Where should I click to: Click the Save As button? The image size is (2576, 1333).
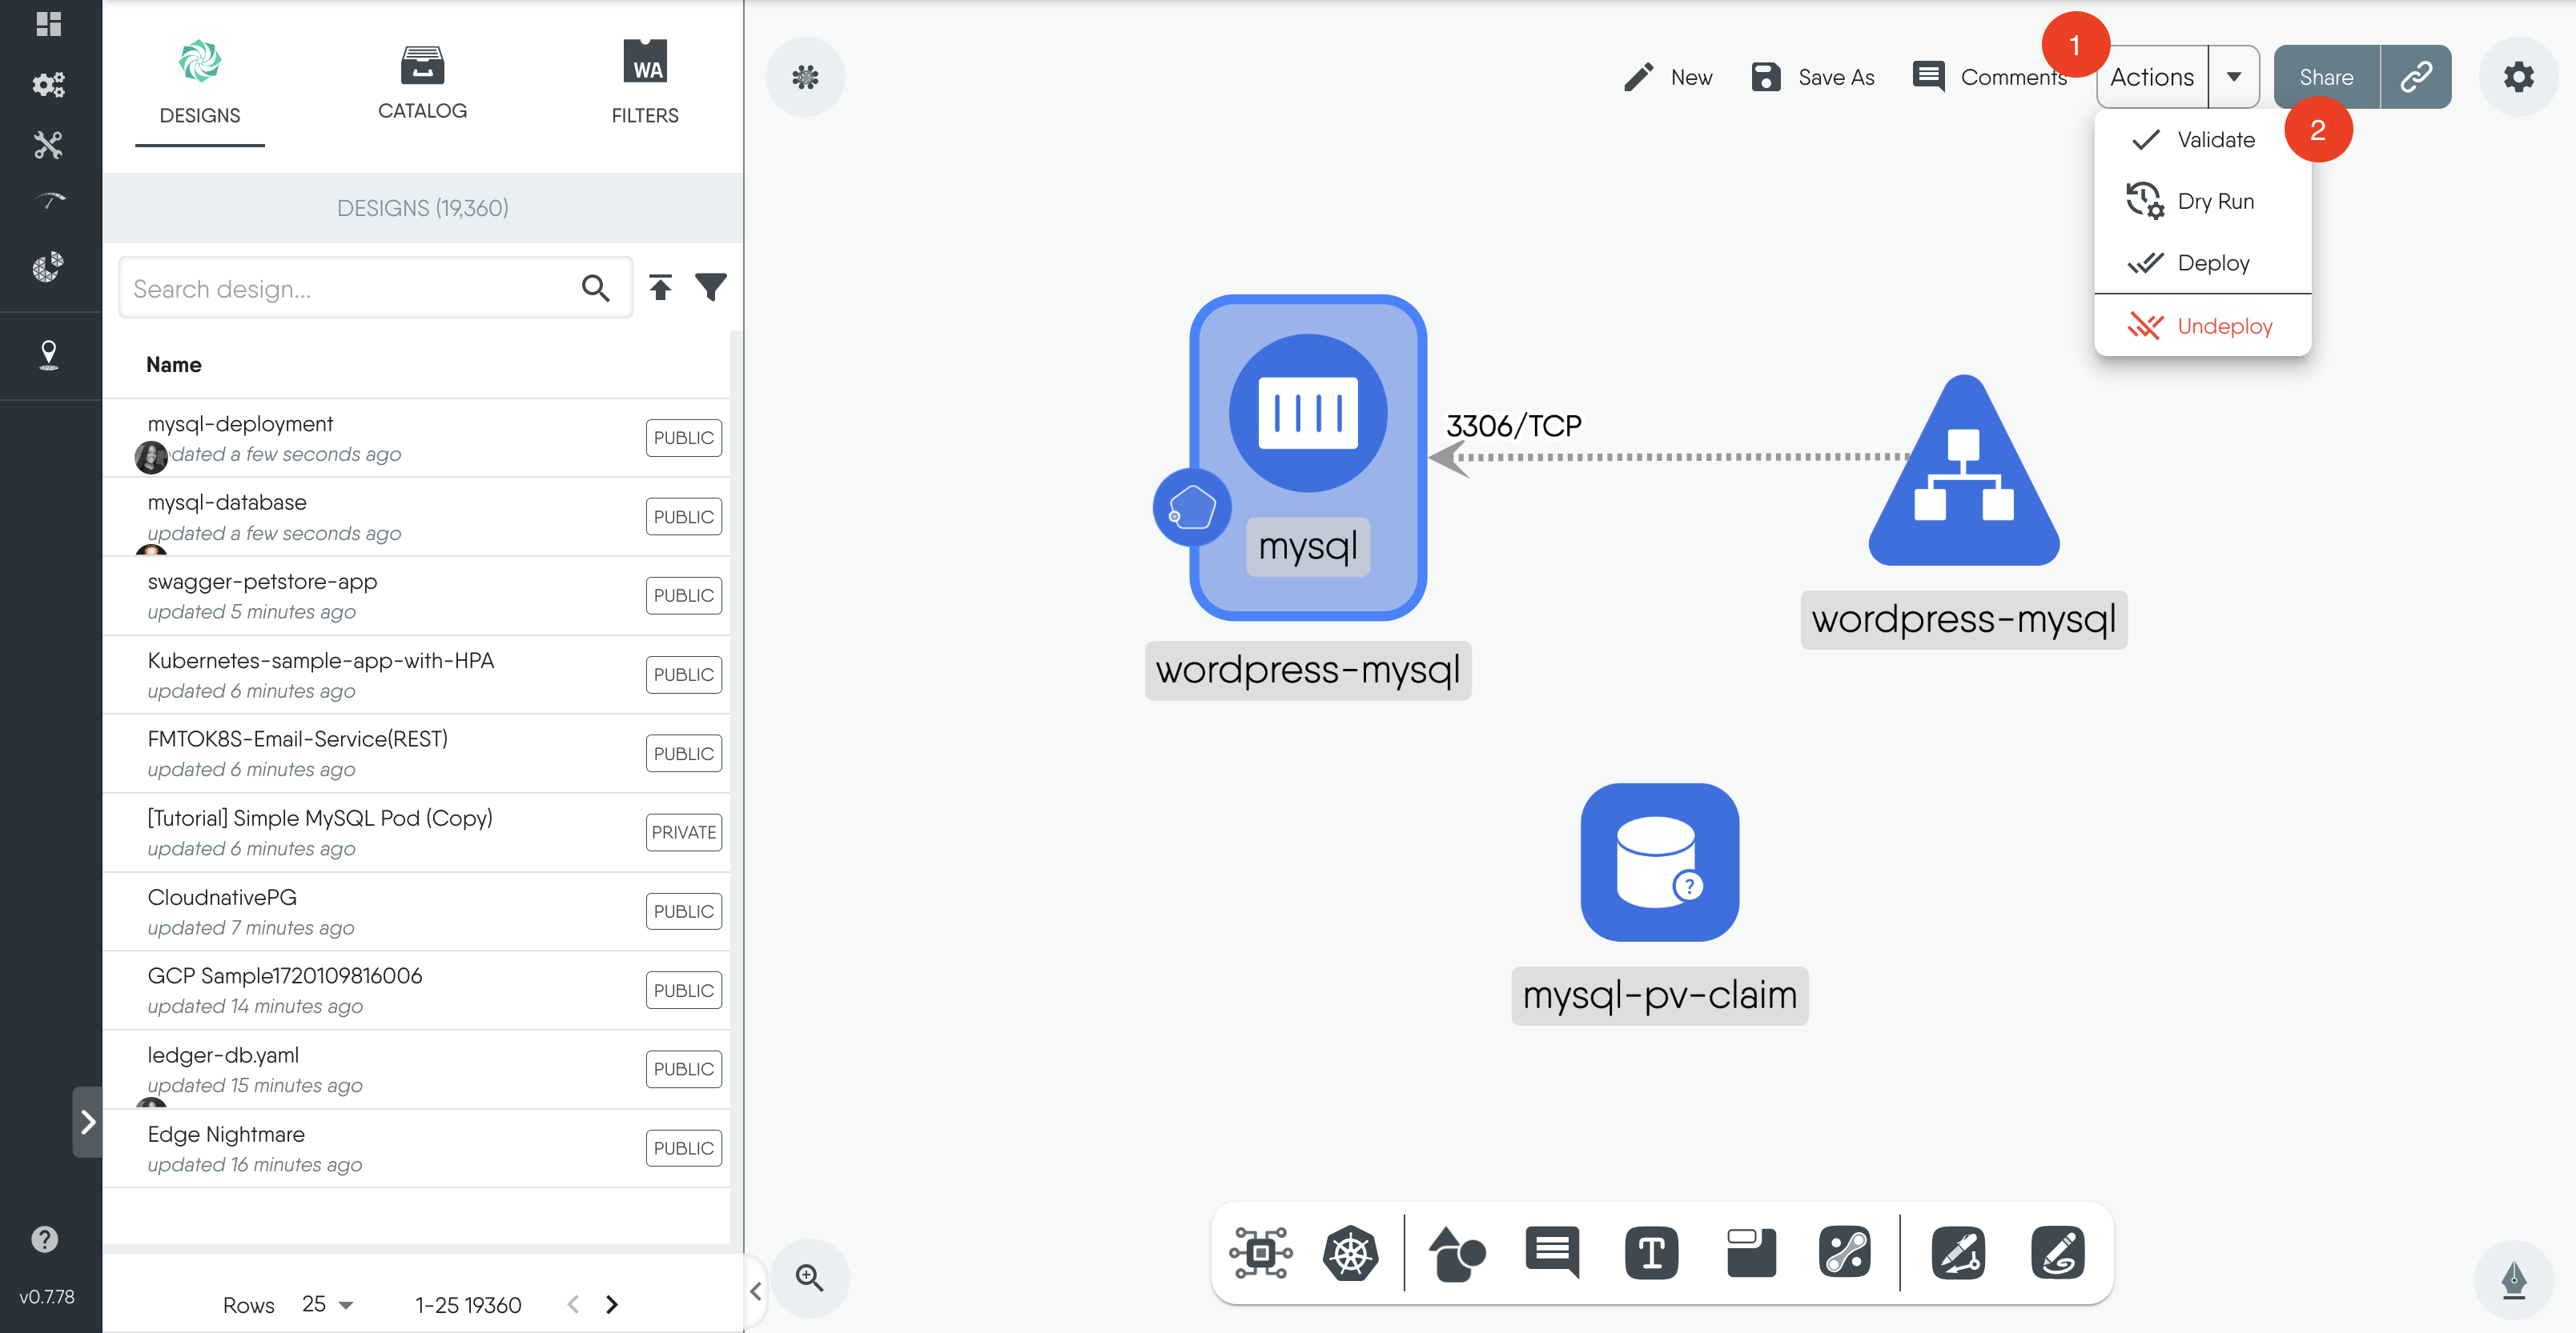[1814, 77]
